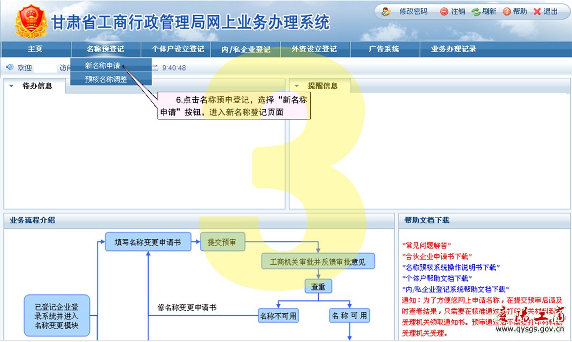The image size is (572, 342).
Task: Click the change password user icon
Action: tap(386, 11)
